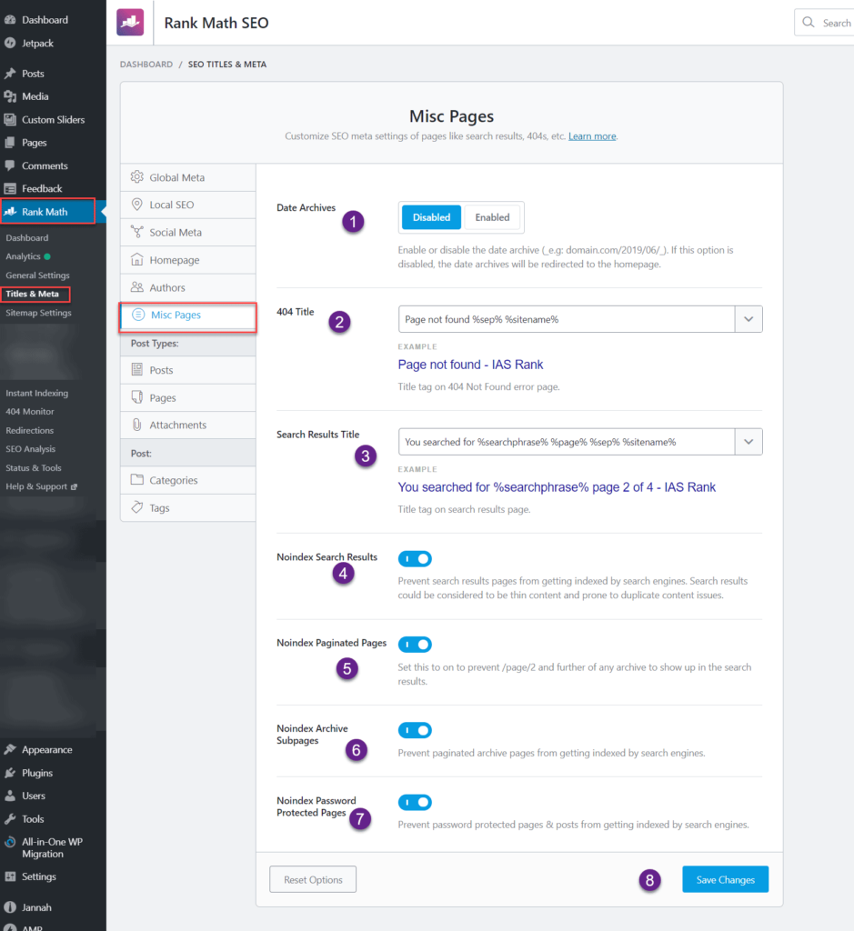
Task: Click the Global Meta gear icon
Action: click(x=137, y=177)
